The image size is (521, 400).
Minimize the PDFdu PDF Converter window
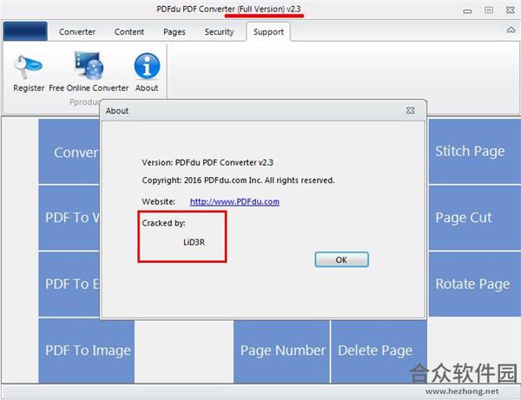coord(467,10)
